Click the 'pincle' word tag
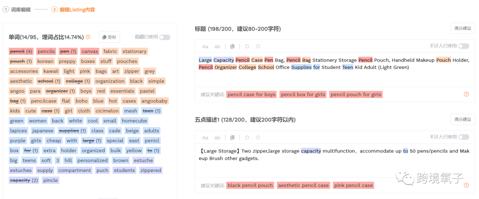The image size is (479, 199). (51, 180)
